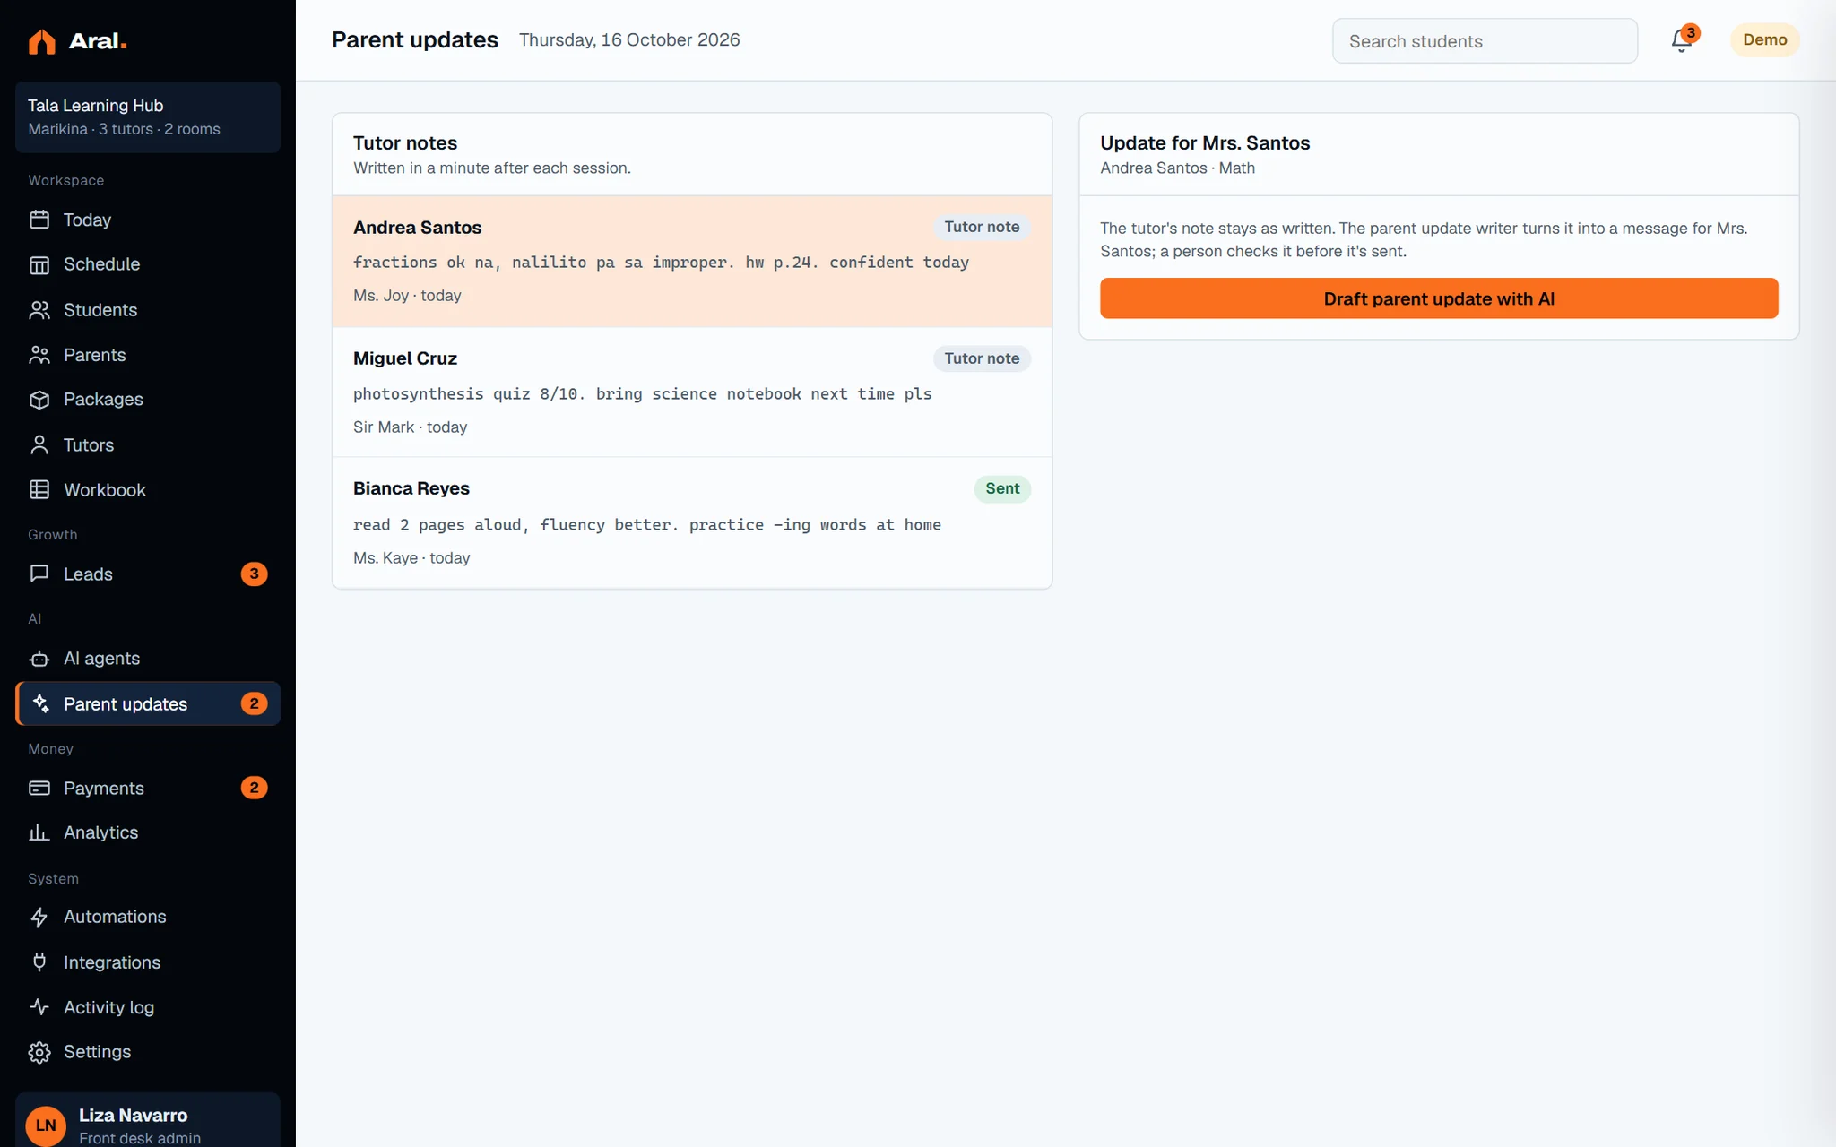Viewport: 1836px width, 1147px height.
Task: Open the AI agents robot icon
Action: (x=39, y=659)
